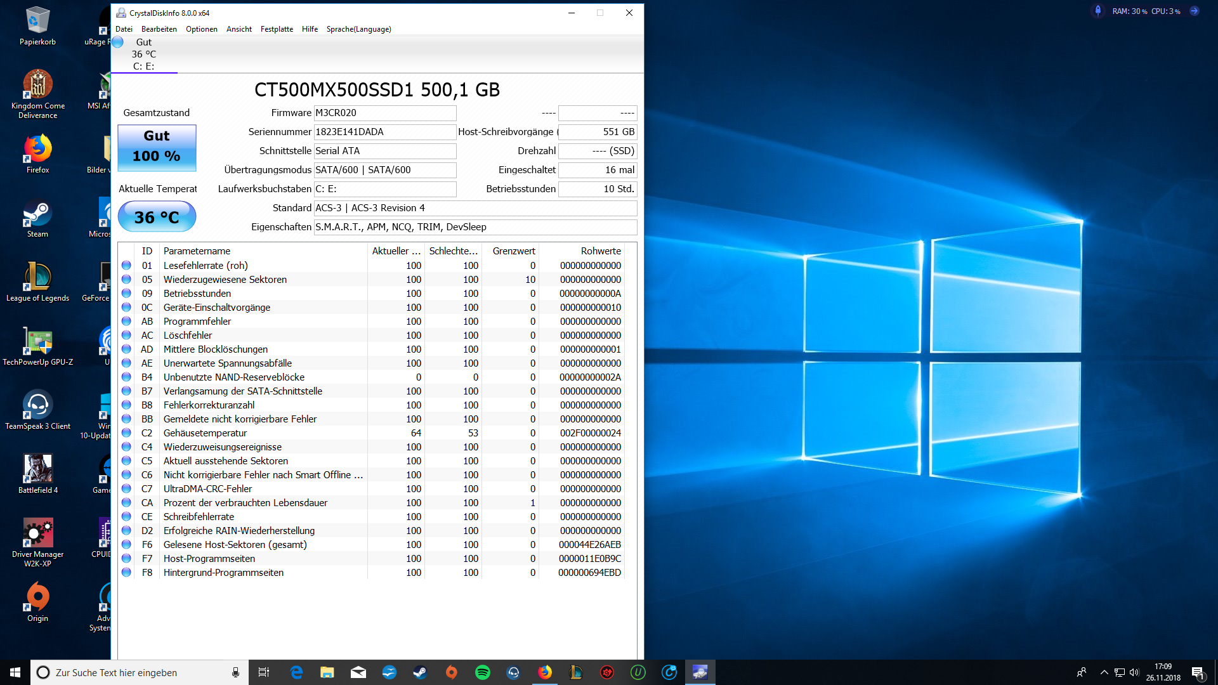Image resolution: width=1218 pixels, height=685 pixels.
Task: Show hidden tray icons chevron
Action: coord(1104,672)
